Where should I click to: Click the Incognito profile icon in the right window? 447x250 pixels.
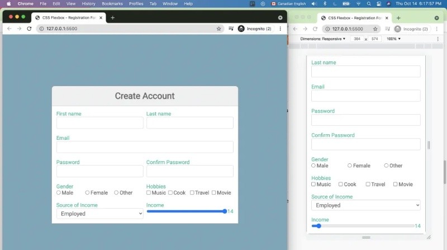point(398,29)
